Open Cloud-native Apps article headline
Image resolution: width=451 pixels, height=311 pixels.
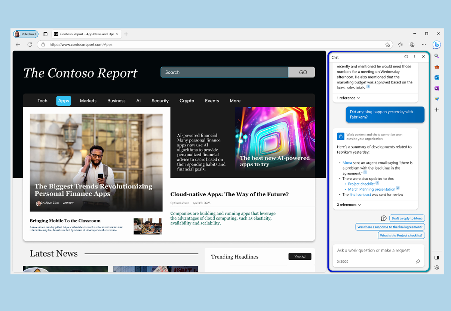coord(230,194)
